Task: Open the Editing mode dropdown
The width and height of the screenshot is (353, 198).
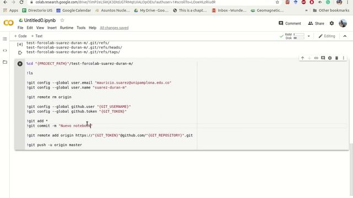Action: pos(327,36)
